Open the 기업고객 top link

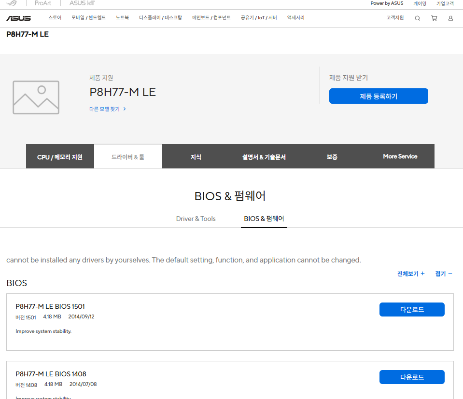(x=445, y=3)
